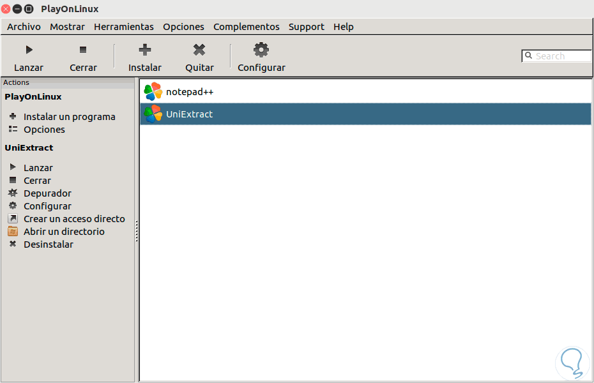Click the Configurar label in toolbar

pyautogui.click(x=261, y=68)
